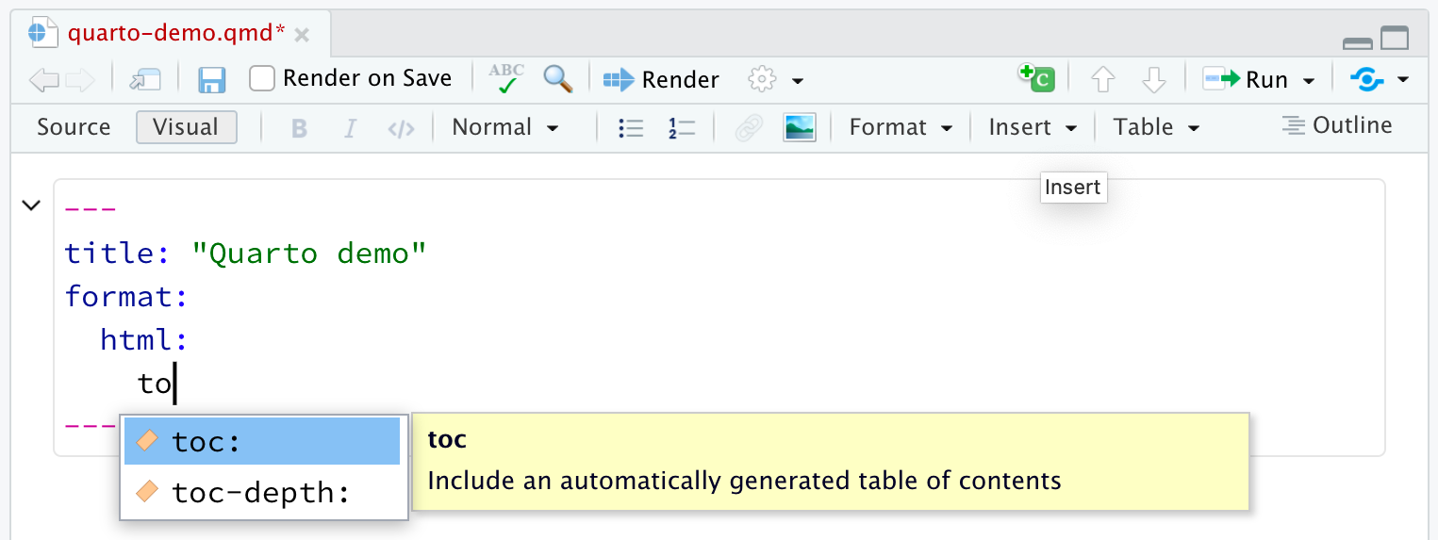Expand the Run dropdown menu
The image size is (1438, 540).
[1309, 81]
